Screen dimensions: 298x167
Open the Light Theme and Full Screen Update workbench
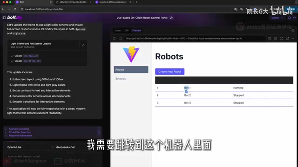[x=43, y=45]
